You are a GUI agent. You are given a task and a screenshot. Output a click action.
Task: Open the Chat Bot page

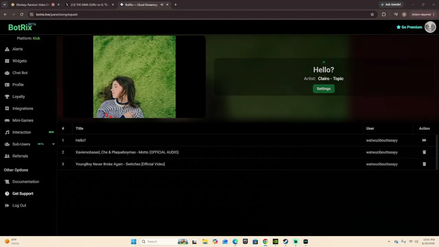tap(20, 73)
